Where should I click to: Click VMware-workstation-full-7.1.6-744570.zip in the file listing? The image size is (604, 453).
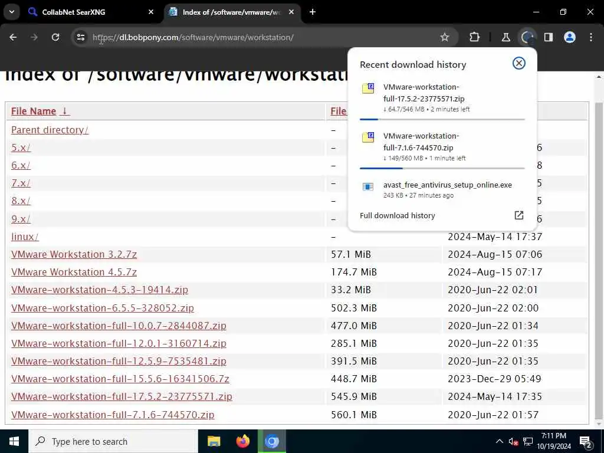[113, 415]
